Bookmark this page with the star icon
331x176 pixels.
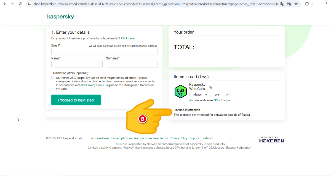click(296, 4)
